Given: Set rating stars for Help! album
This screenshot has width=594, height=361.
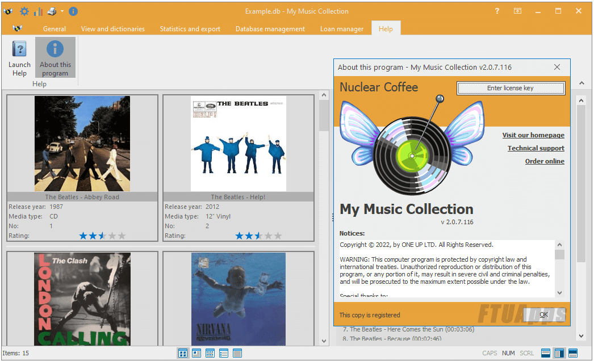Looking at the screenshot, I should (258, 236).
